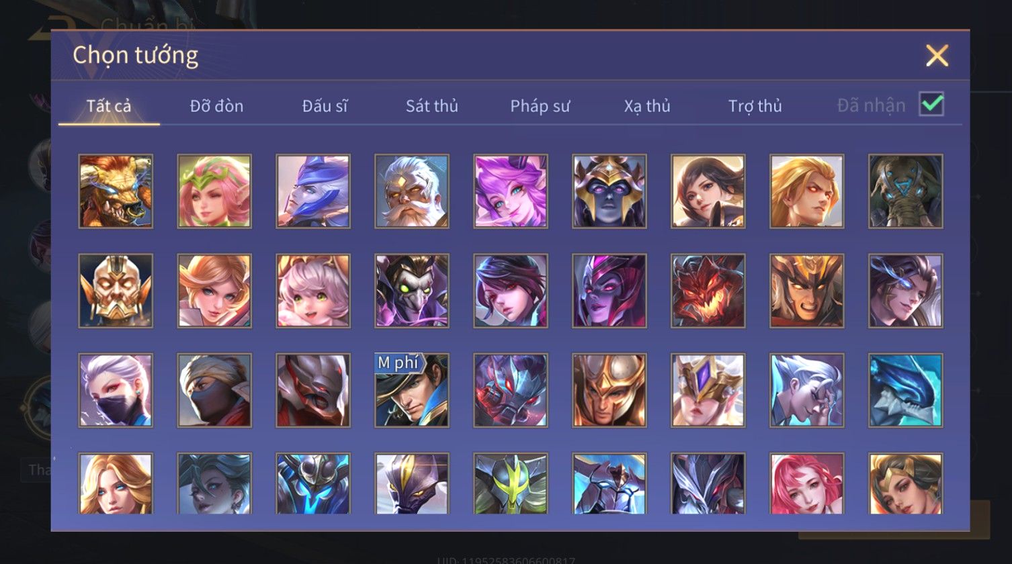Close the 'Chọn tướng' dialog
The width and height of the screenshot is (1012, 564).
[937, 55]
